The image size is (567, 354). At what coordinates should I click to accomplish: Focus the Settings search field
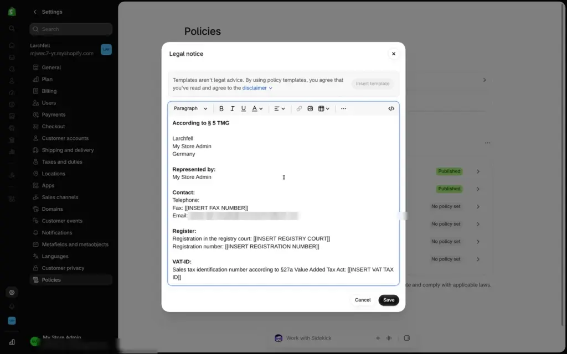point(71,29)
